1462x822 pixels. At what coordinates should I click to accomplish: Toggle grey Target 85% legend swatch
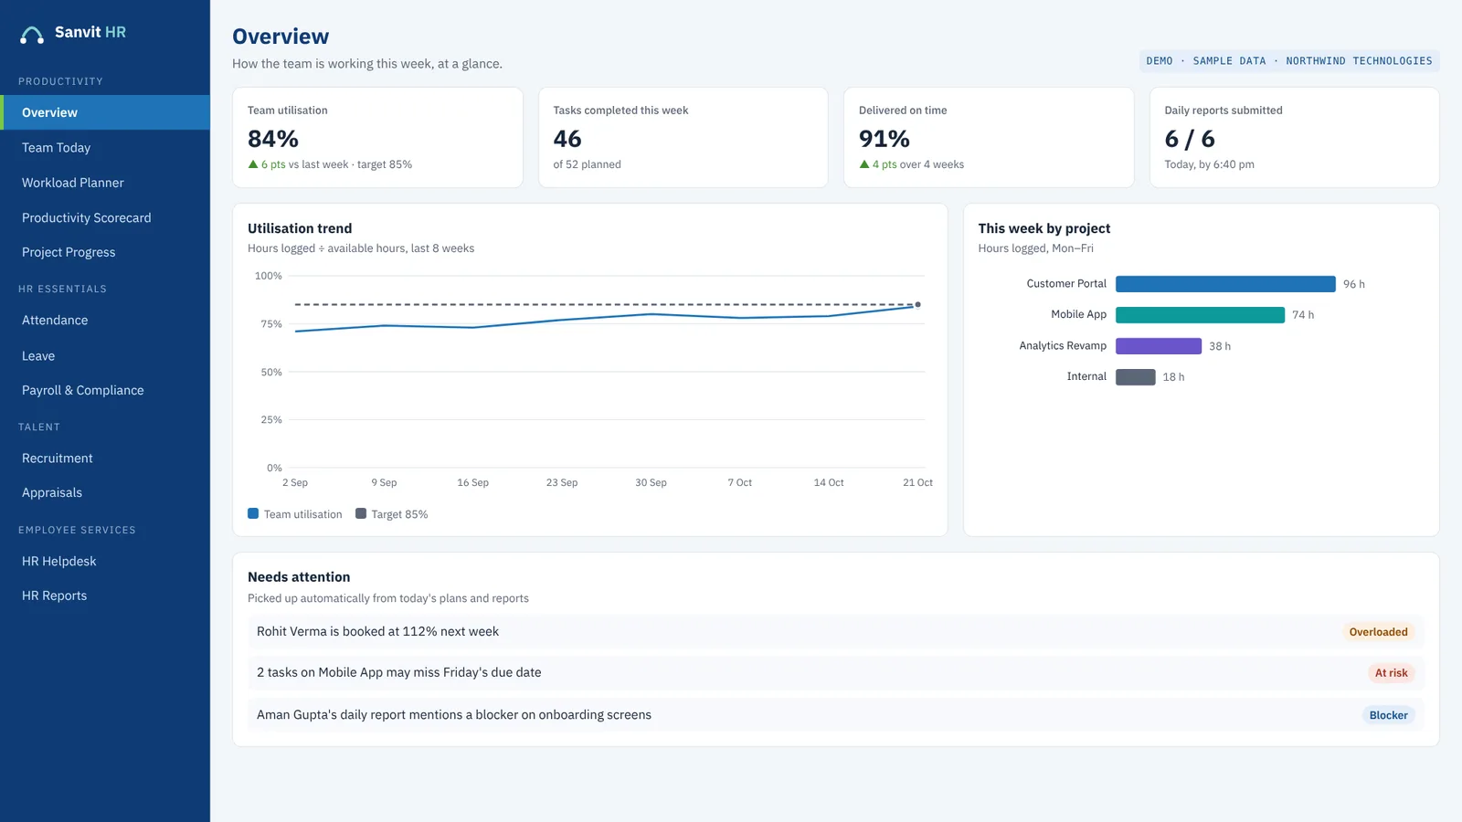(361, 513)
